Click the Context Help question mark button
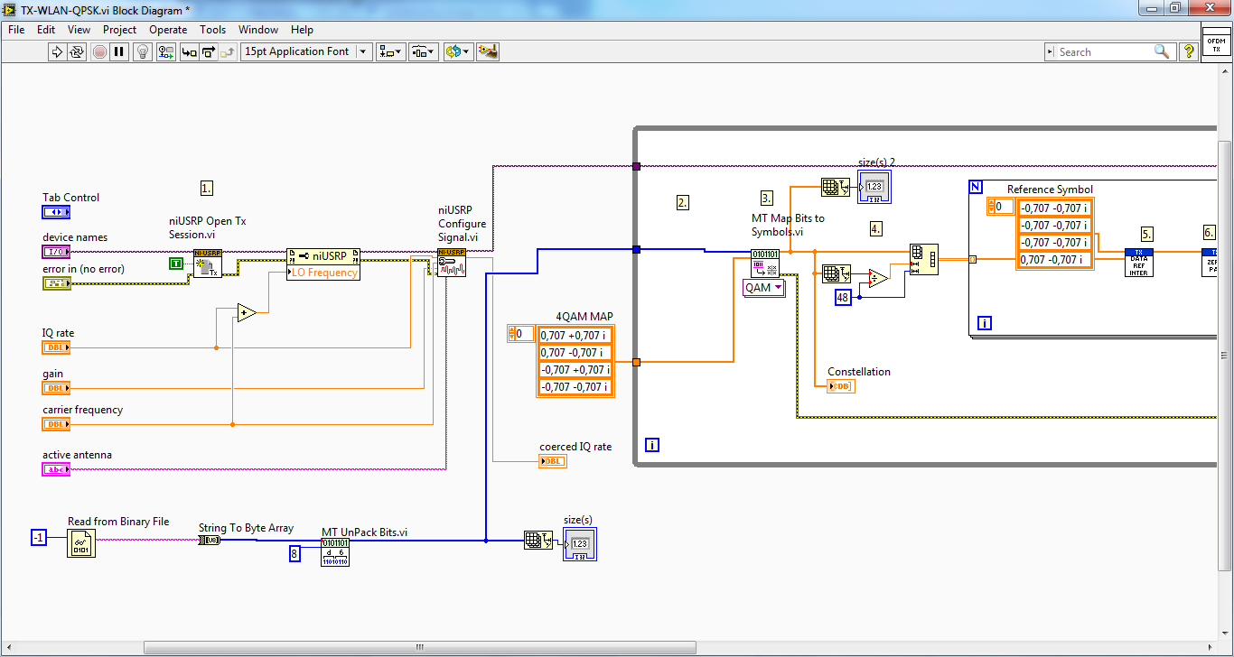Screen dimensions: 1234x657 pyautogui.click(x=1189, y=51)
